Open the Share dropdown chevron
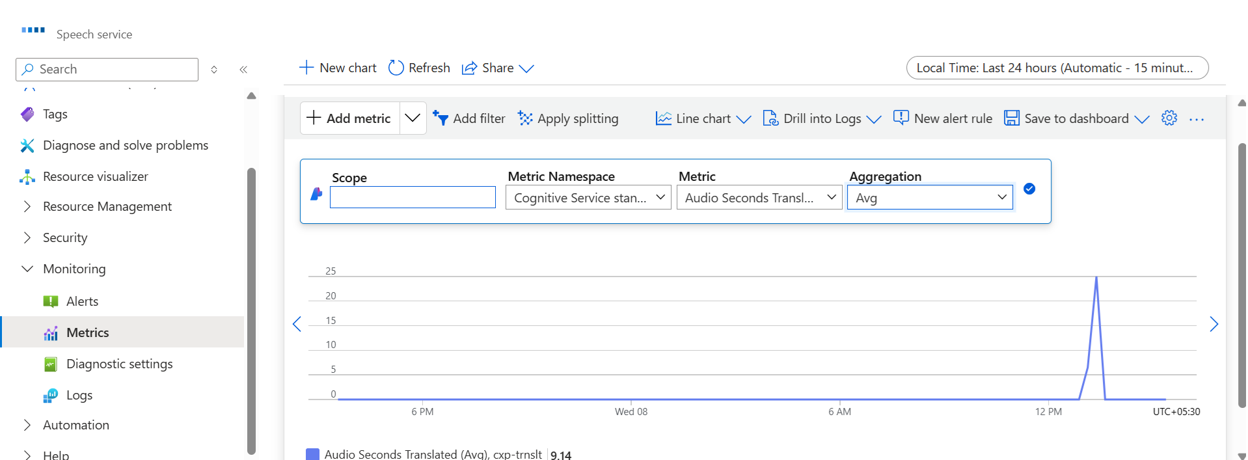Screen dimensions: 1248x460 tap(526, 68)
